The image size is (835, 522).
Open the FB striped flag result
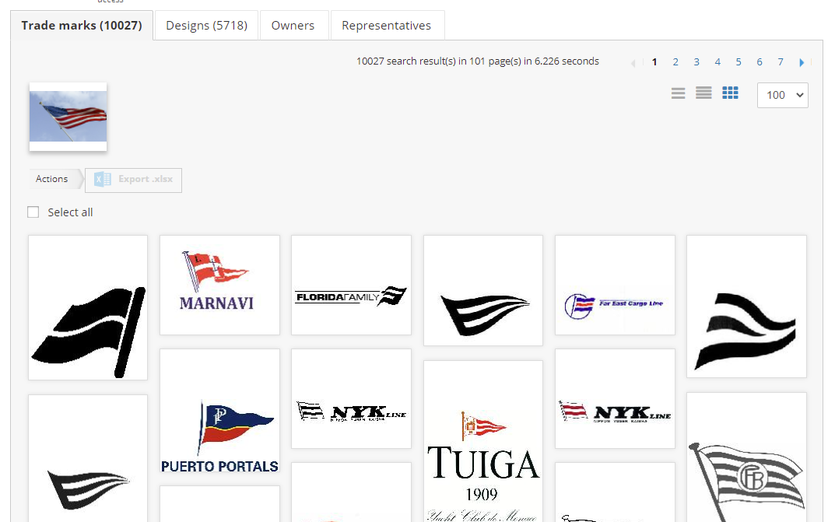tap(746, 457)
